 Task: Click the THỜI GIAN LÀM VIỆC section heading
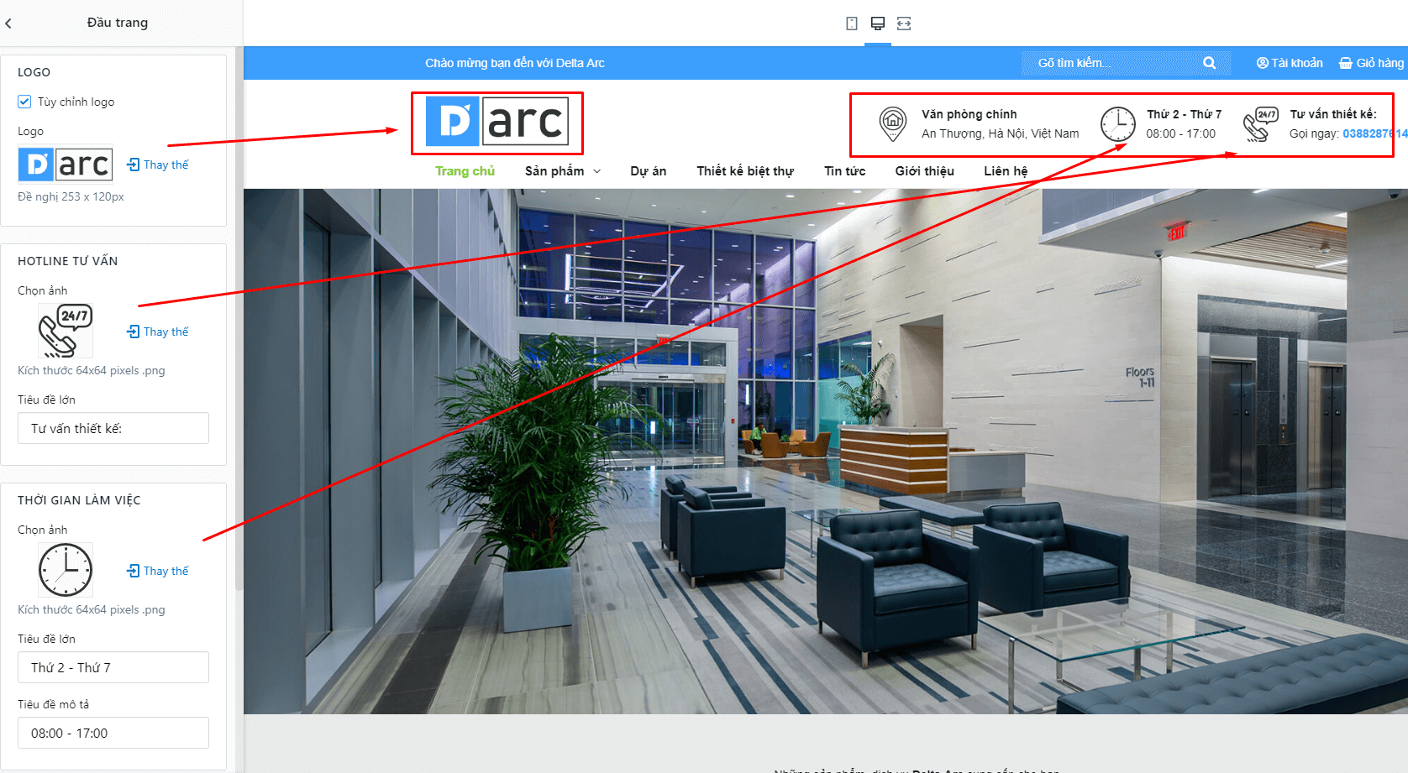[x=79, y=500]
